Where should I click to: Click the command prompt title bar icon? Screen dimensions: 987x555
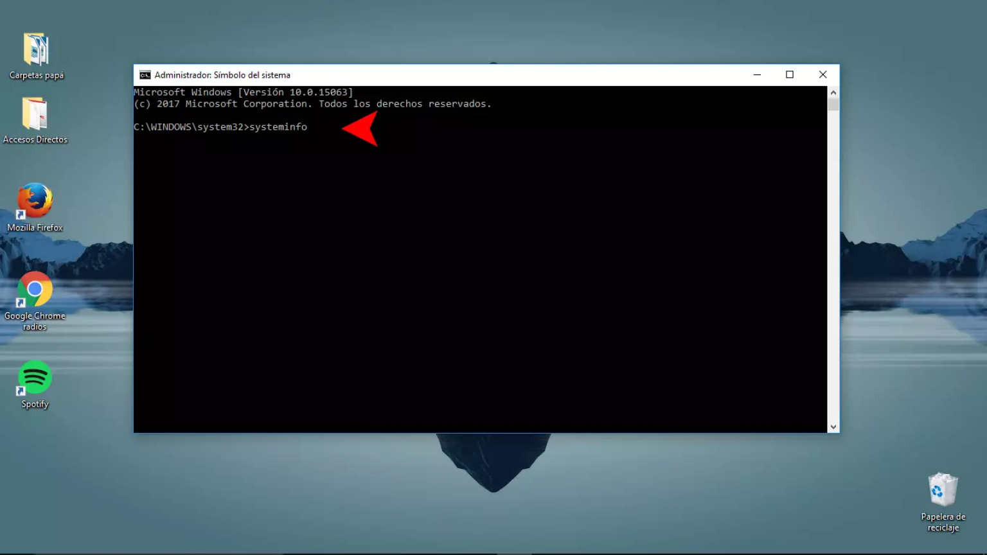point(145,75)
